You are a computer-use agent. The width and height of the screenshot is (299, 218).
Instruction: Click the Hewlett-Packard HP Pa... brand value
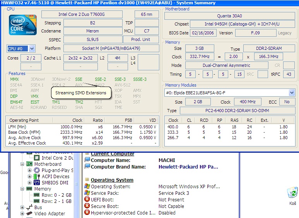[188, 167]
